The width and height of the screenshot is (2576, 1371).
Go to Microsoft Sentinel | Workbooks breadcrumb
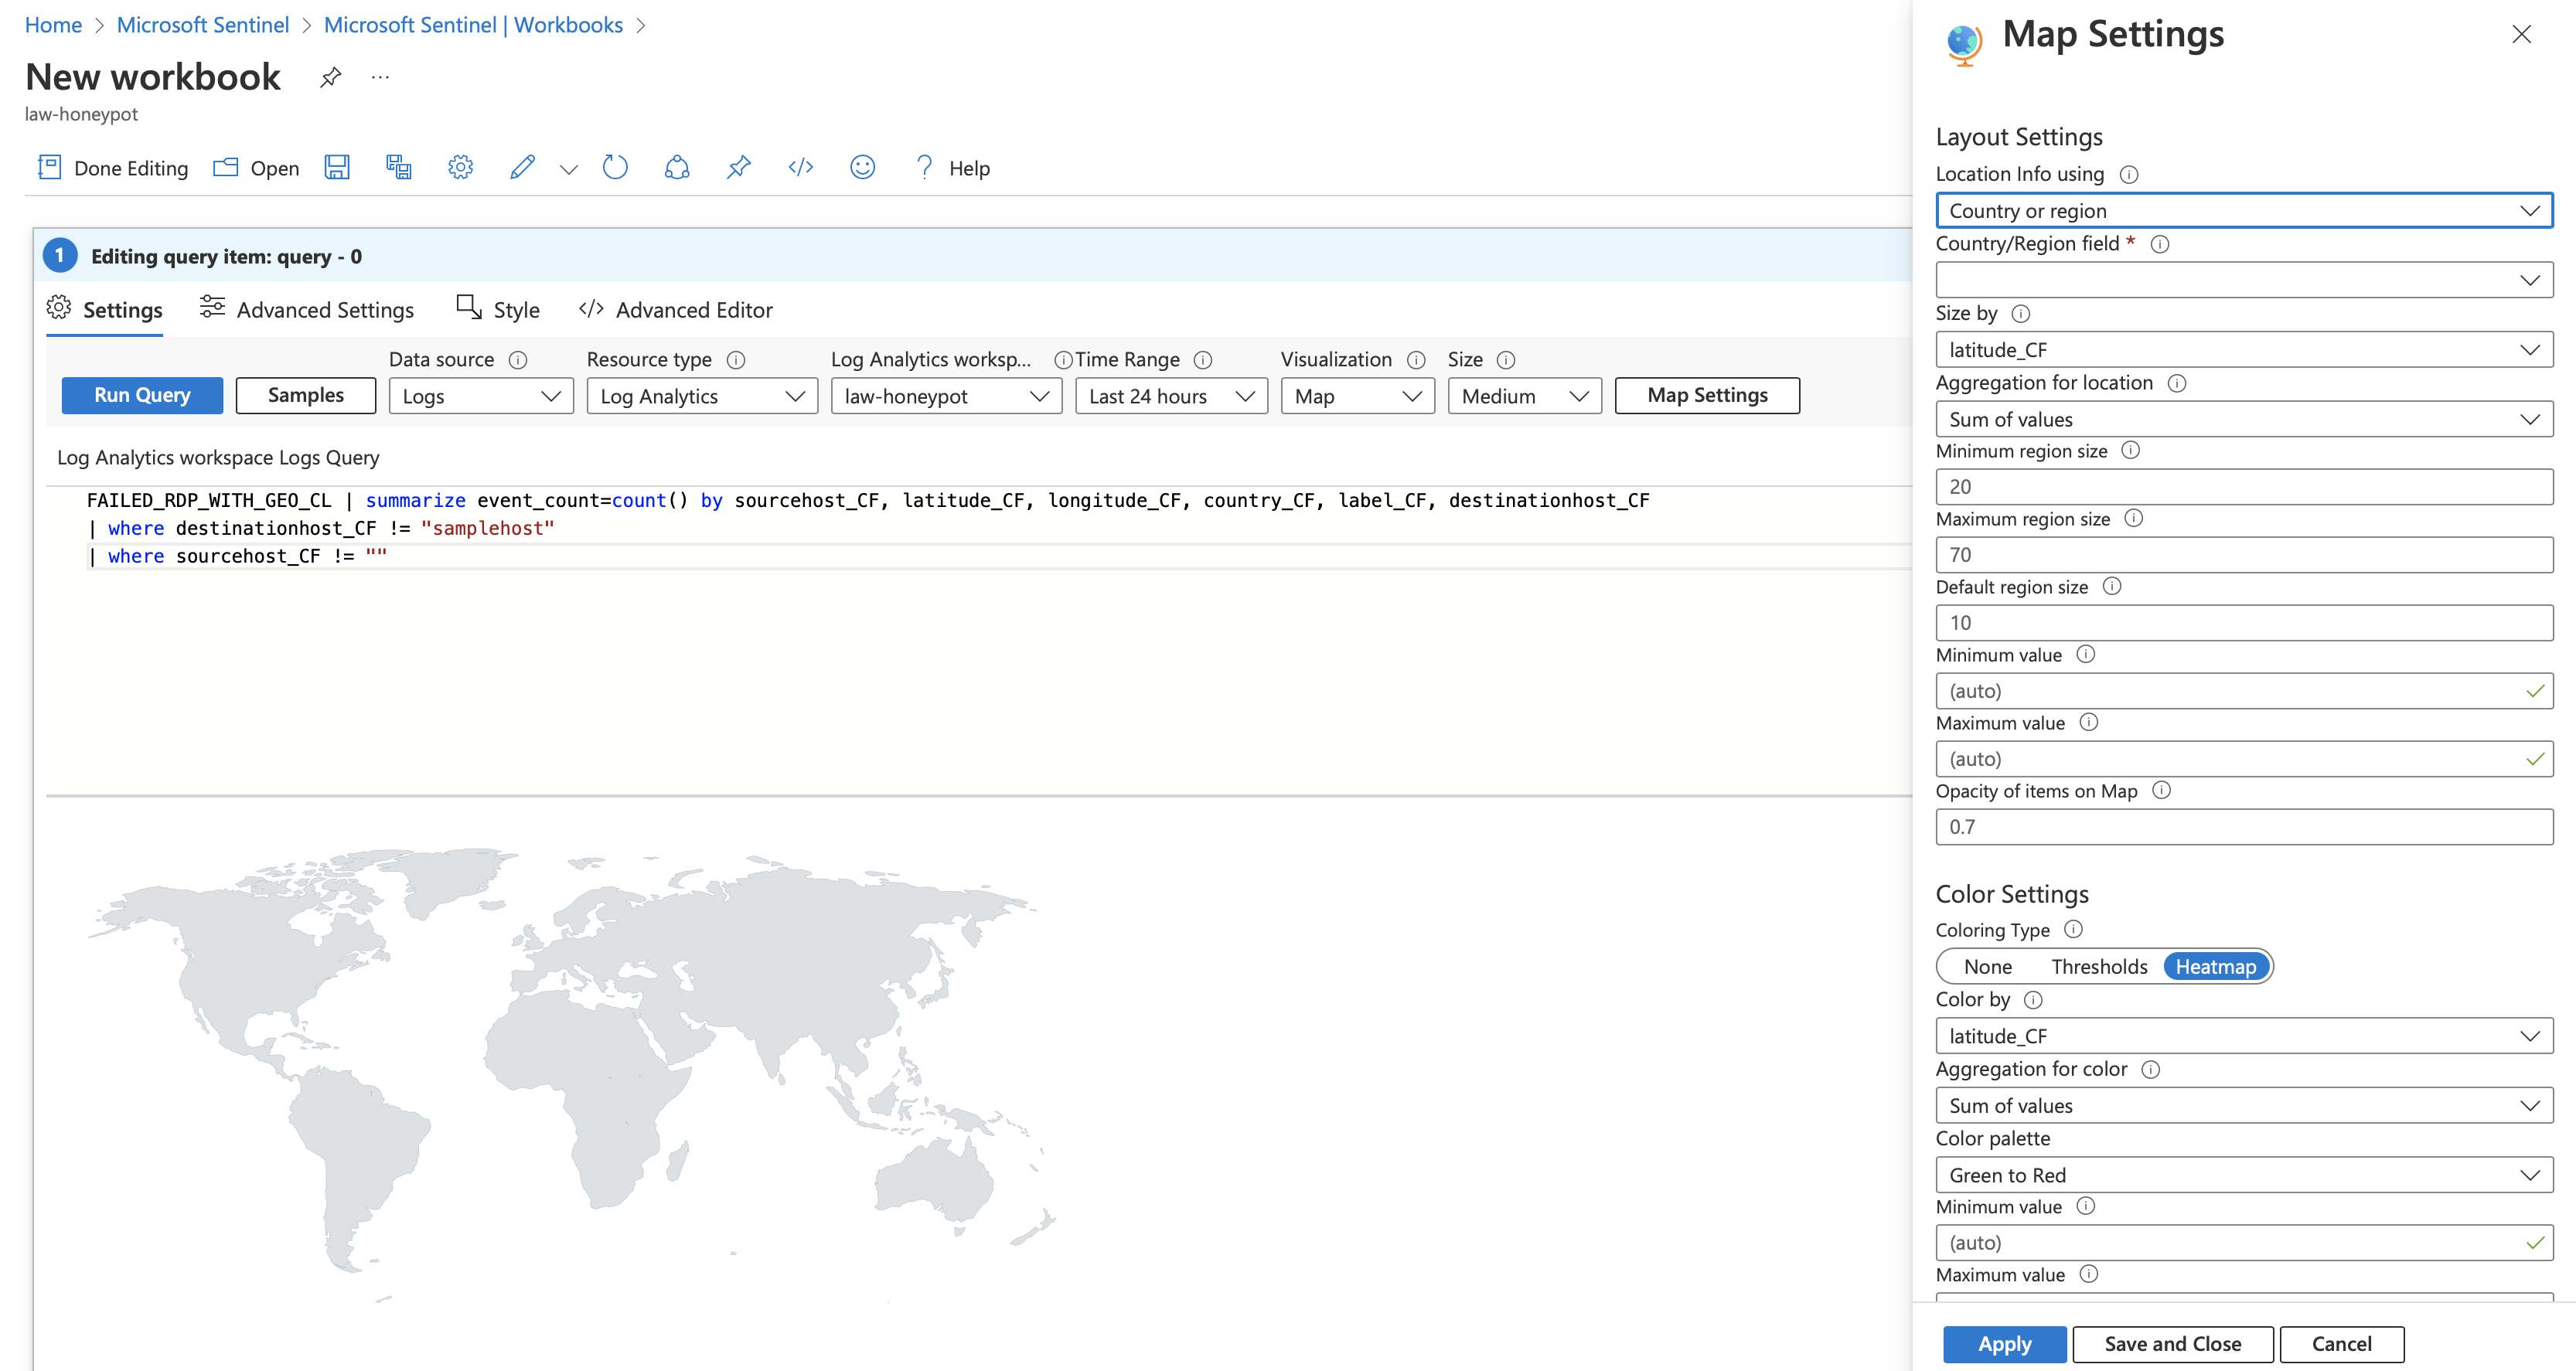coord(473,25)
